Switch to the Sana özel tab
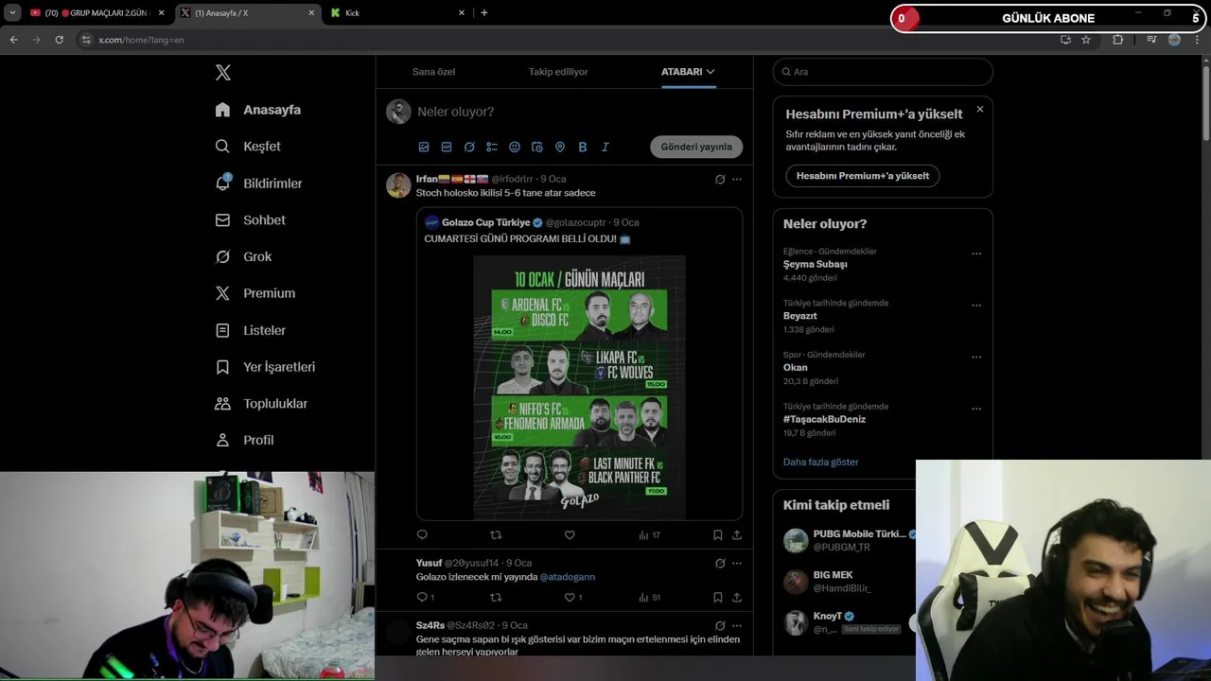Viewport: 1211px width, 681px height. point(433,72)
